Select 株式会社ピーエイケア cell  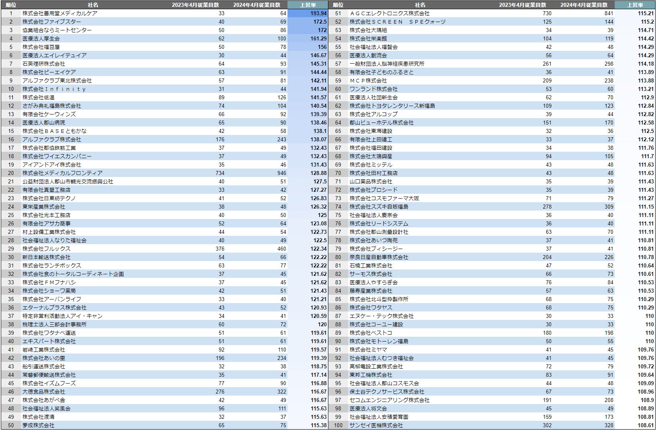pos(49,72)
